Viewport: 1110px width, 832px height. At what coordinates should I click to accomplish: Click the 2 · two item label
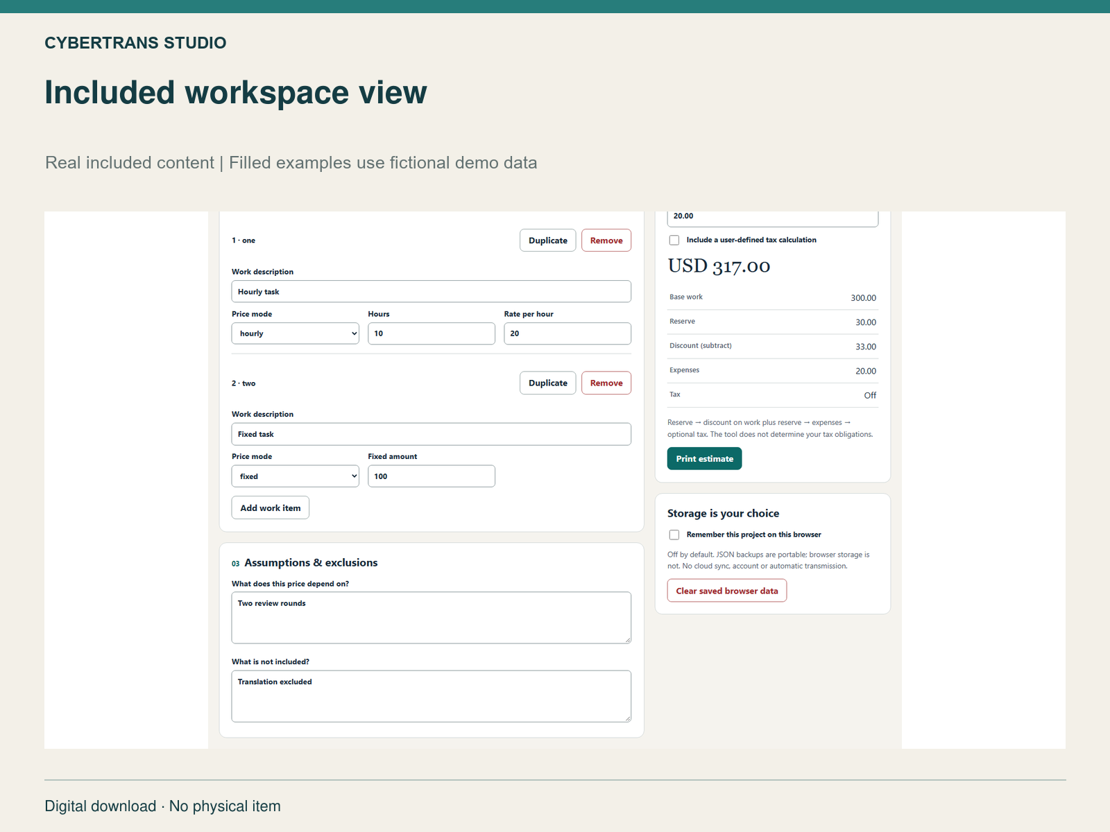click(x=244, y=383)
